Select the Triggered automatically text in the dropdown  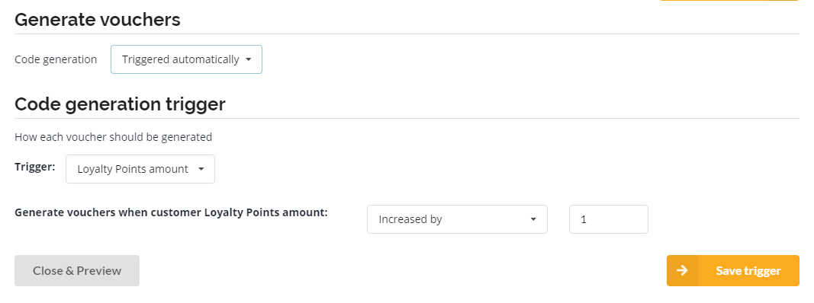coord(181,59)
